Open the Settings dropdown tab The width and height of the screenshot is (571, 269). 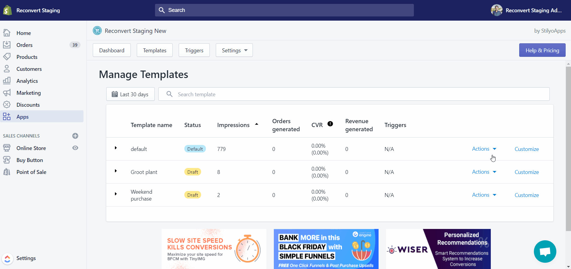tap(234, 50)
